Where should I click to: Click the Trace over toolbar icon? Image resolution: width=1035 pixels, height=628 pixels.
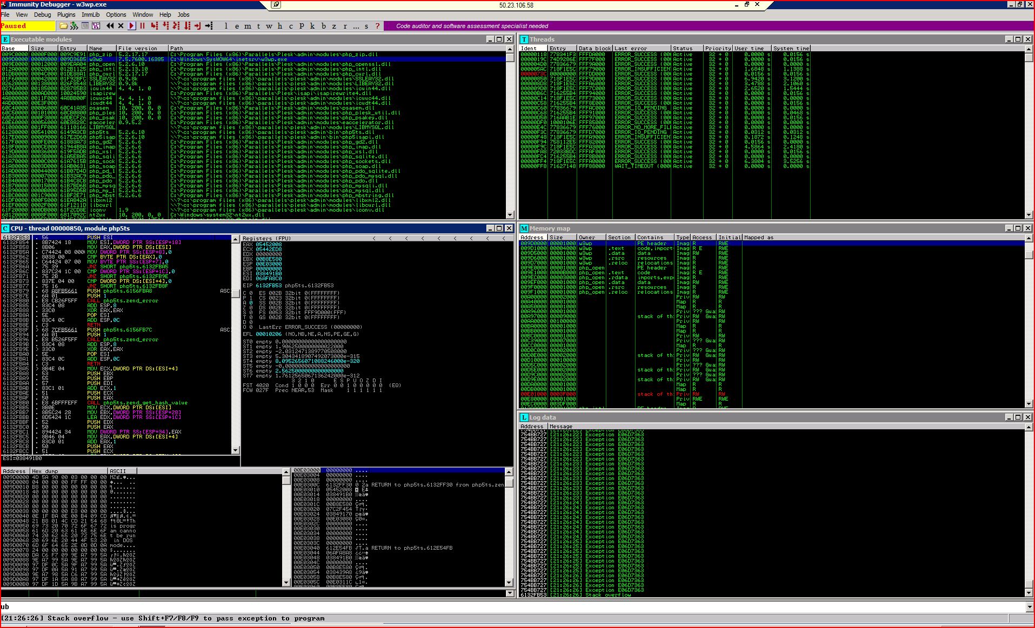point(187,25)
